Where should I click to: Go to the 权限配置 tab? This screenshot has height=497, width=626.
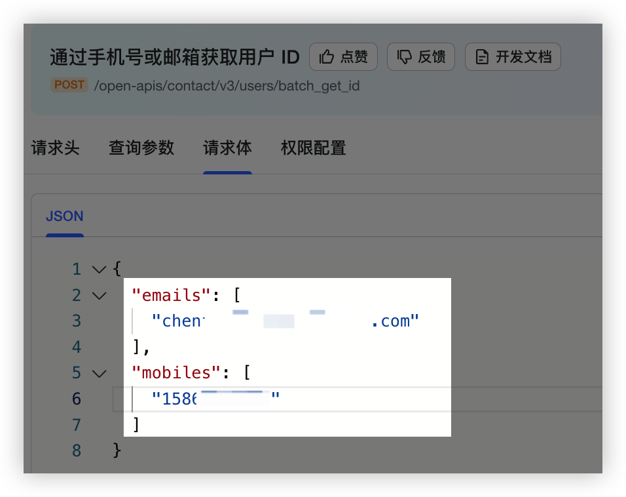[313, 148]
